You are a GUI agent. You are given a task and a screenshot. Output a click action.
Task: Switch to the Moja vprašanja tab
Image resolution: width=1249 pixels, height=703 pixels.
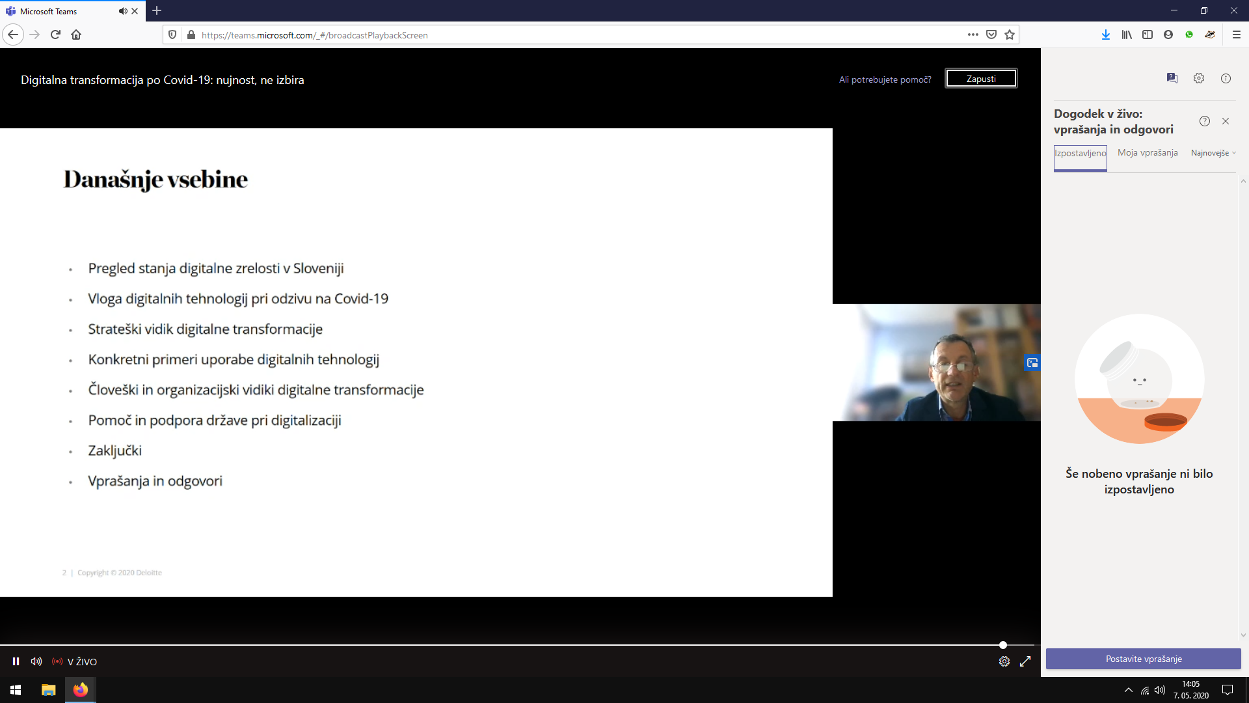(1148, 152)
